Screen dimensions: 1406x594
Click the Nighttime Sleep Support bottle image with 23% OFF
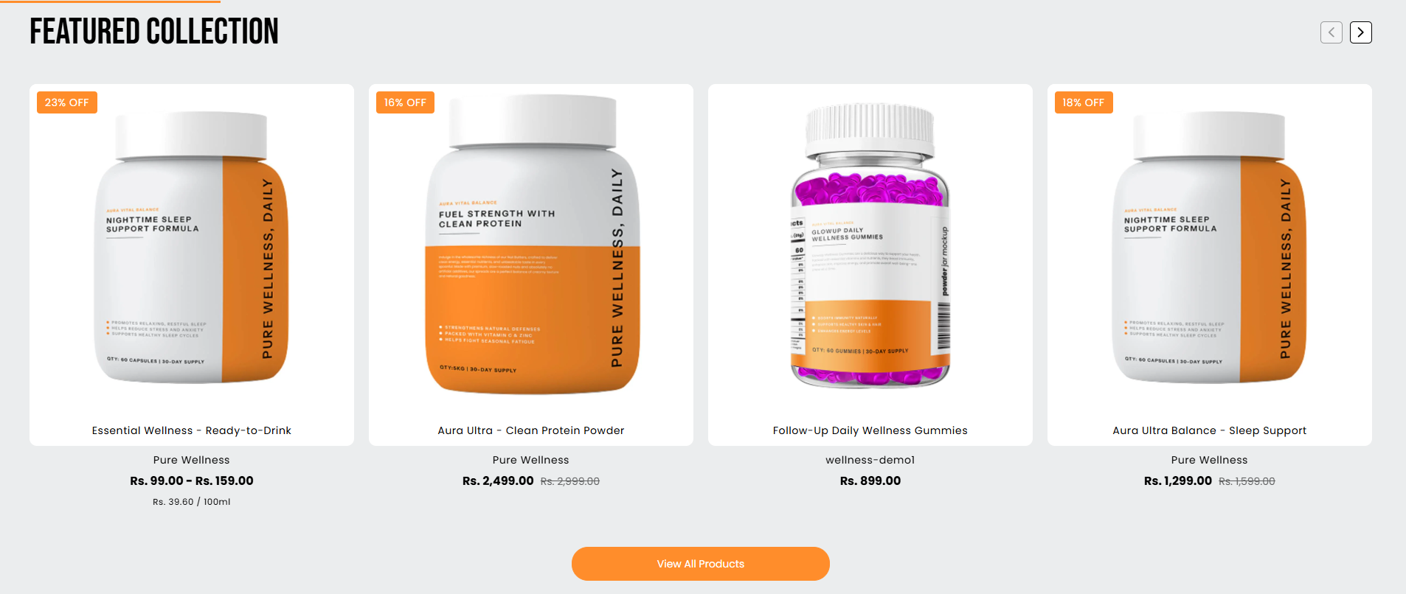click(x=192, y=248)
